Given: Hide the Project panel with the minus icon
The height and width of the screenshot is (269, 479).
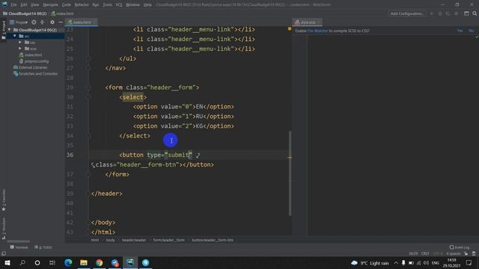Looking at the screenshot, I should coord(61,22).
